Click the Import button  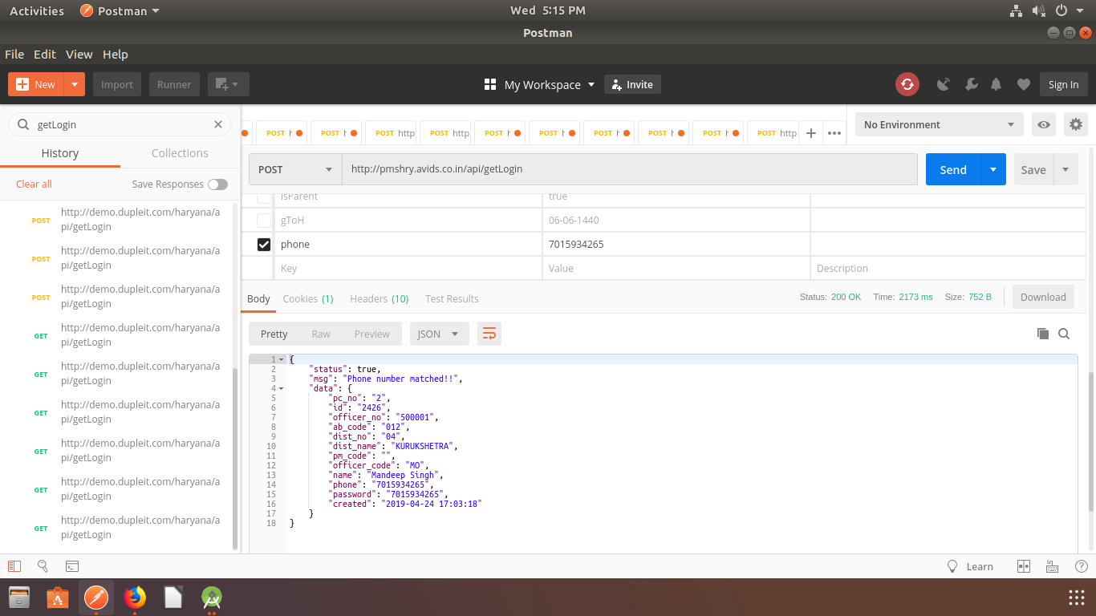click(x=117, y=84)
